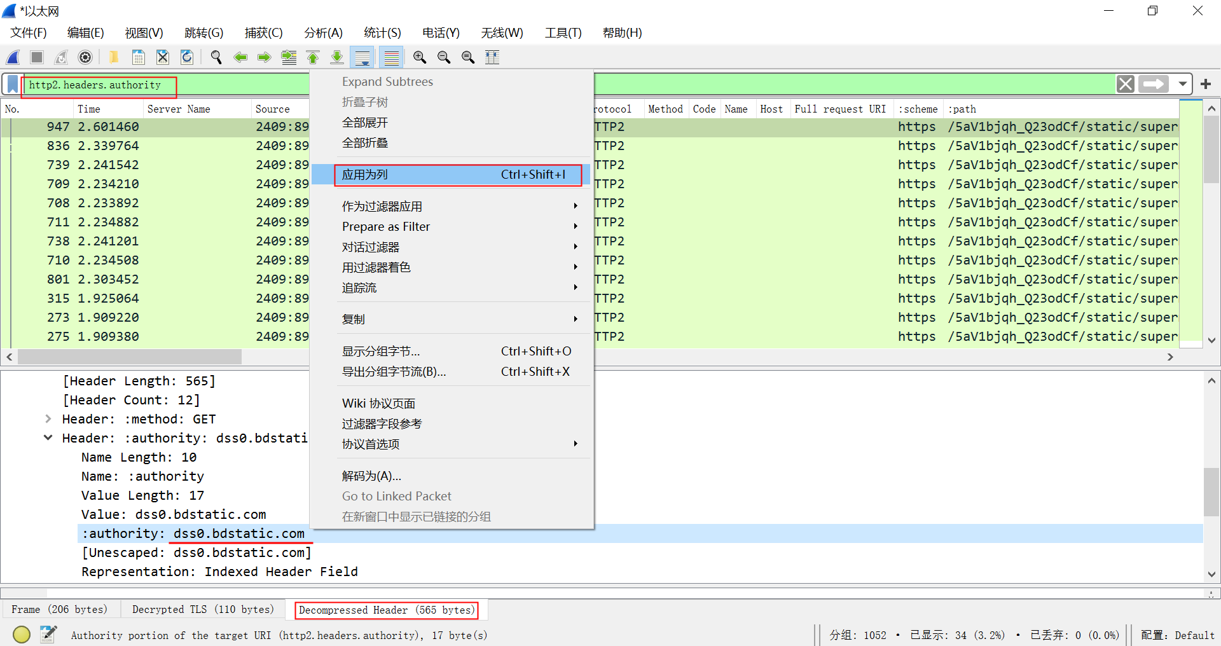
Task: Restart the current capture
Action: (61, 57)
